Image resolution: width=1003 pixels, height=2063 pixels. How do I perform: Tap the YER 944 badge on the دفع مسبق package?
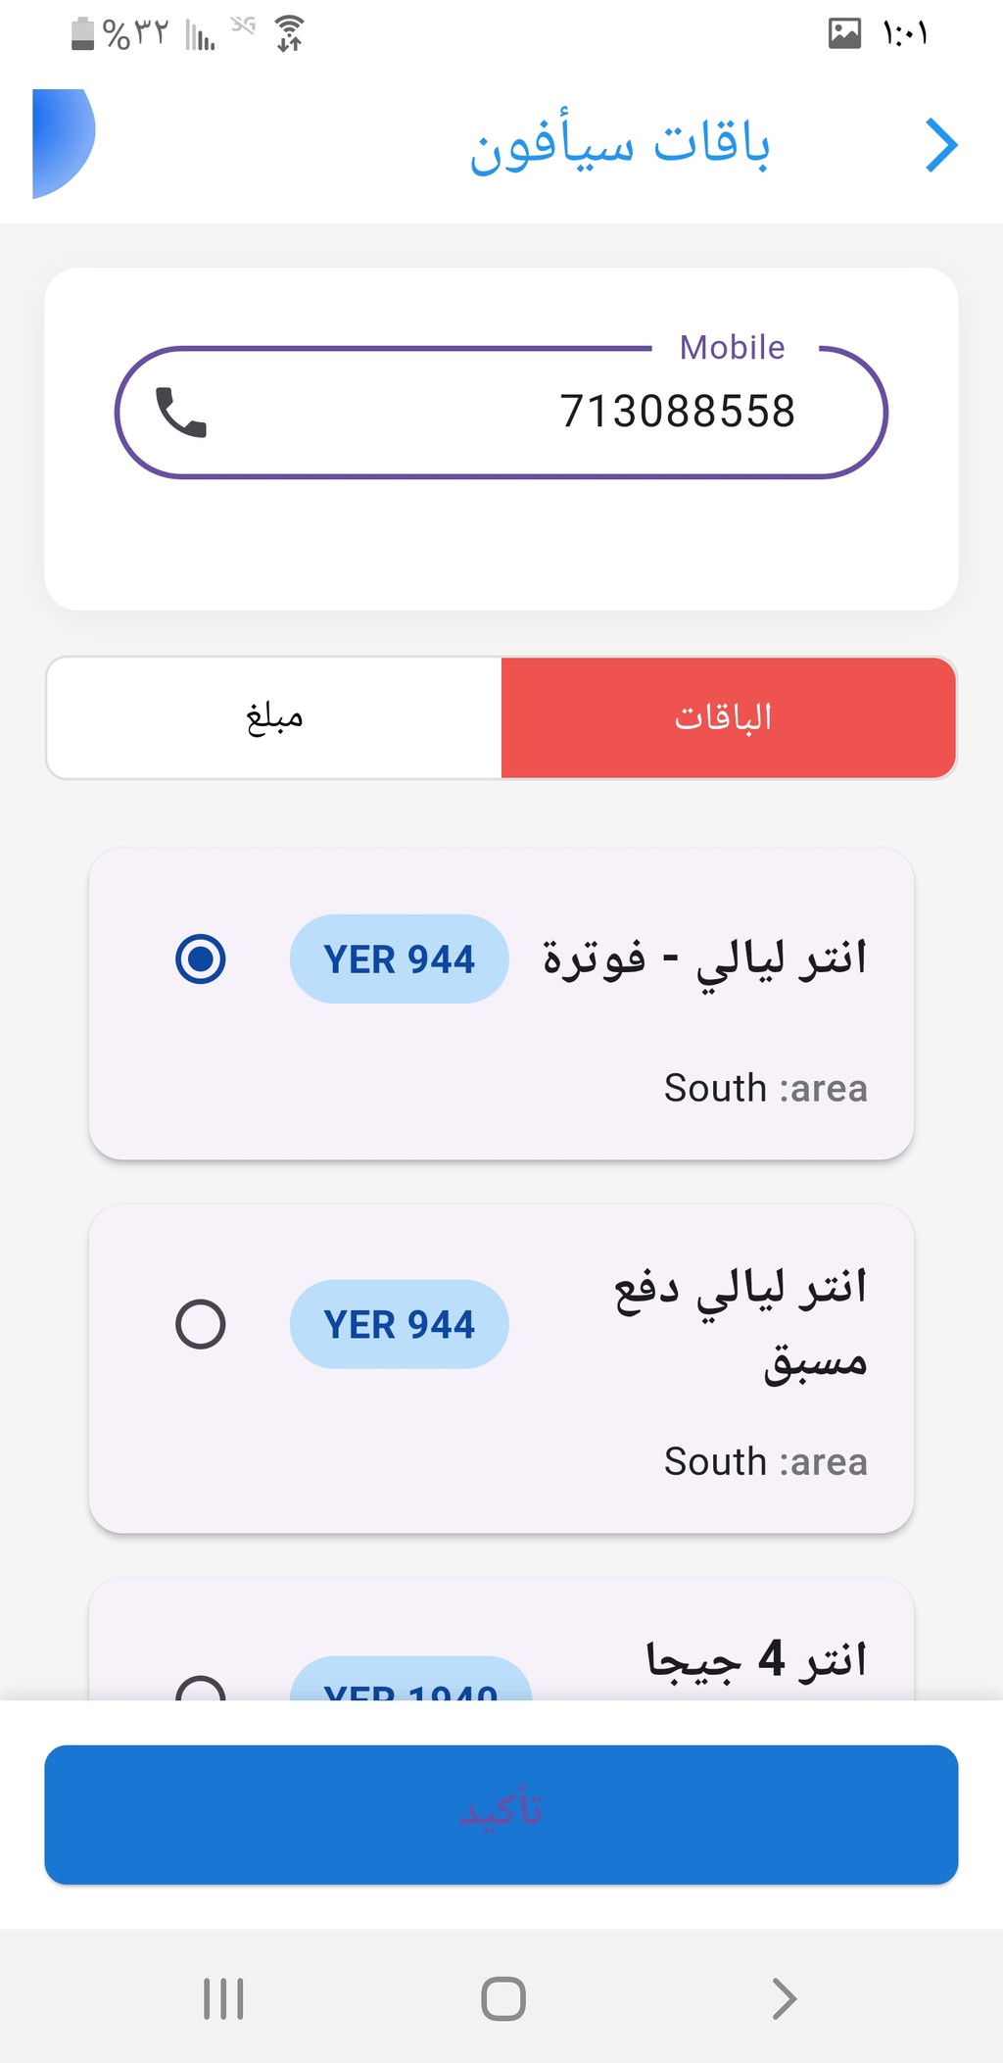point(400,1324)
